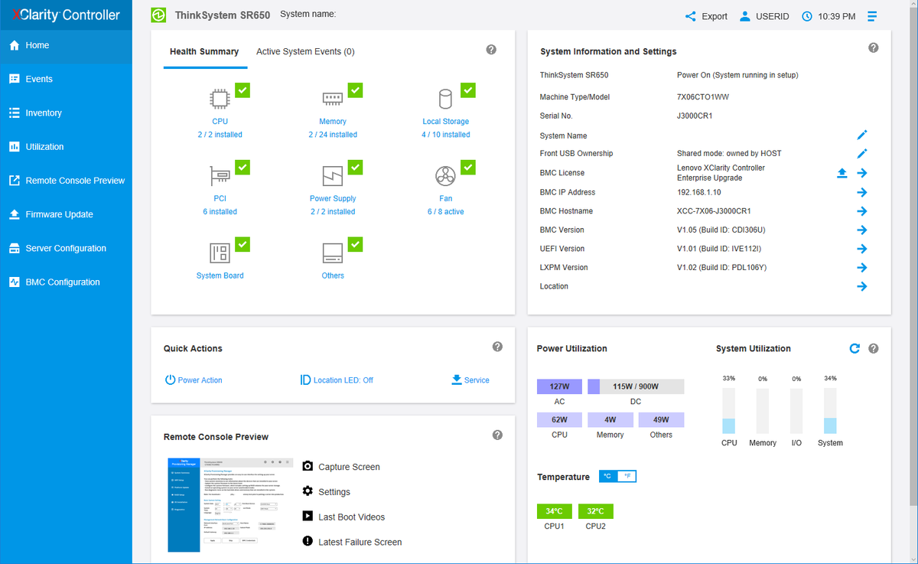Upload a BMC License using the upload icon
Image resolution: width=918 pixels, height=564 pixels.
[842, 173]
